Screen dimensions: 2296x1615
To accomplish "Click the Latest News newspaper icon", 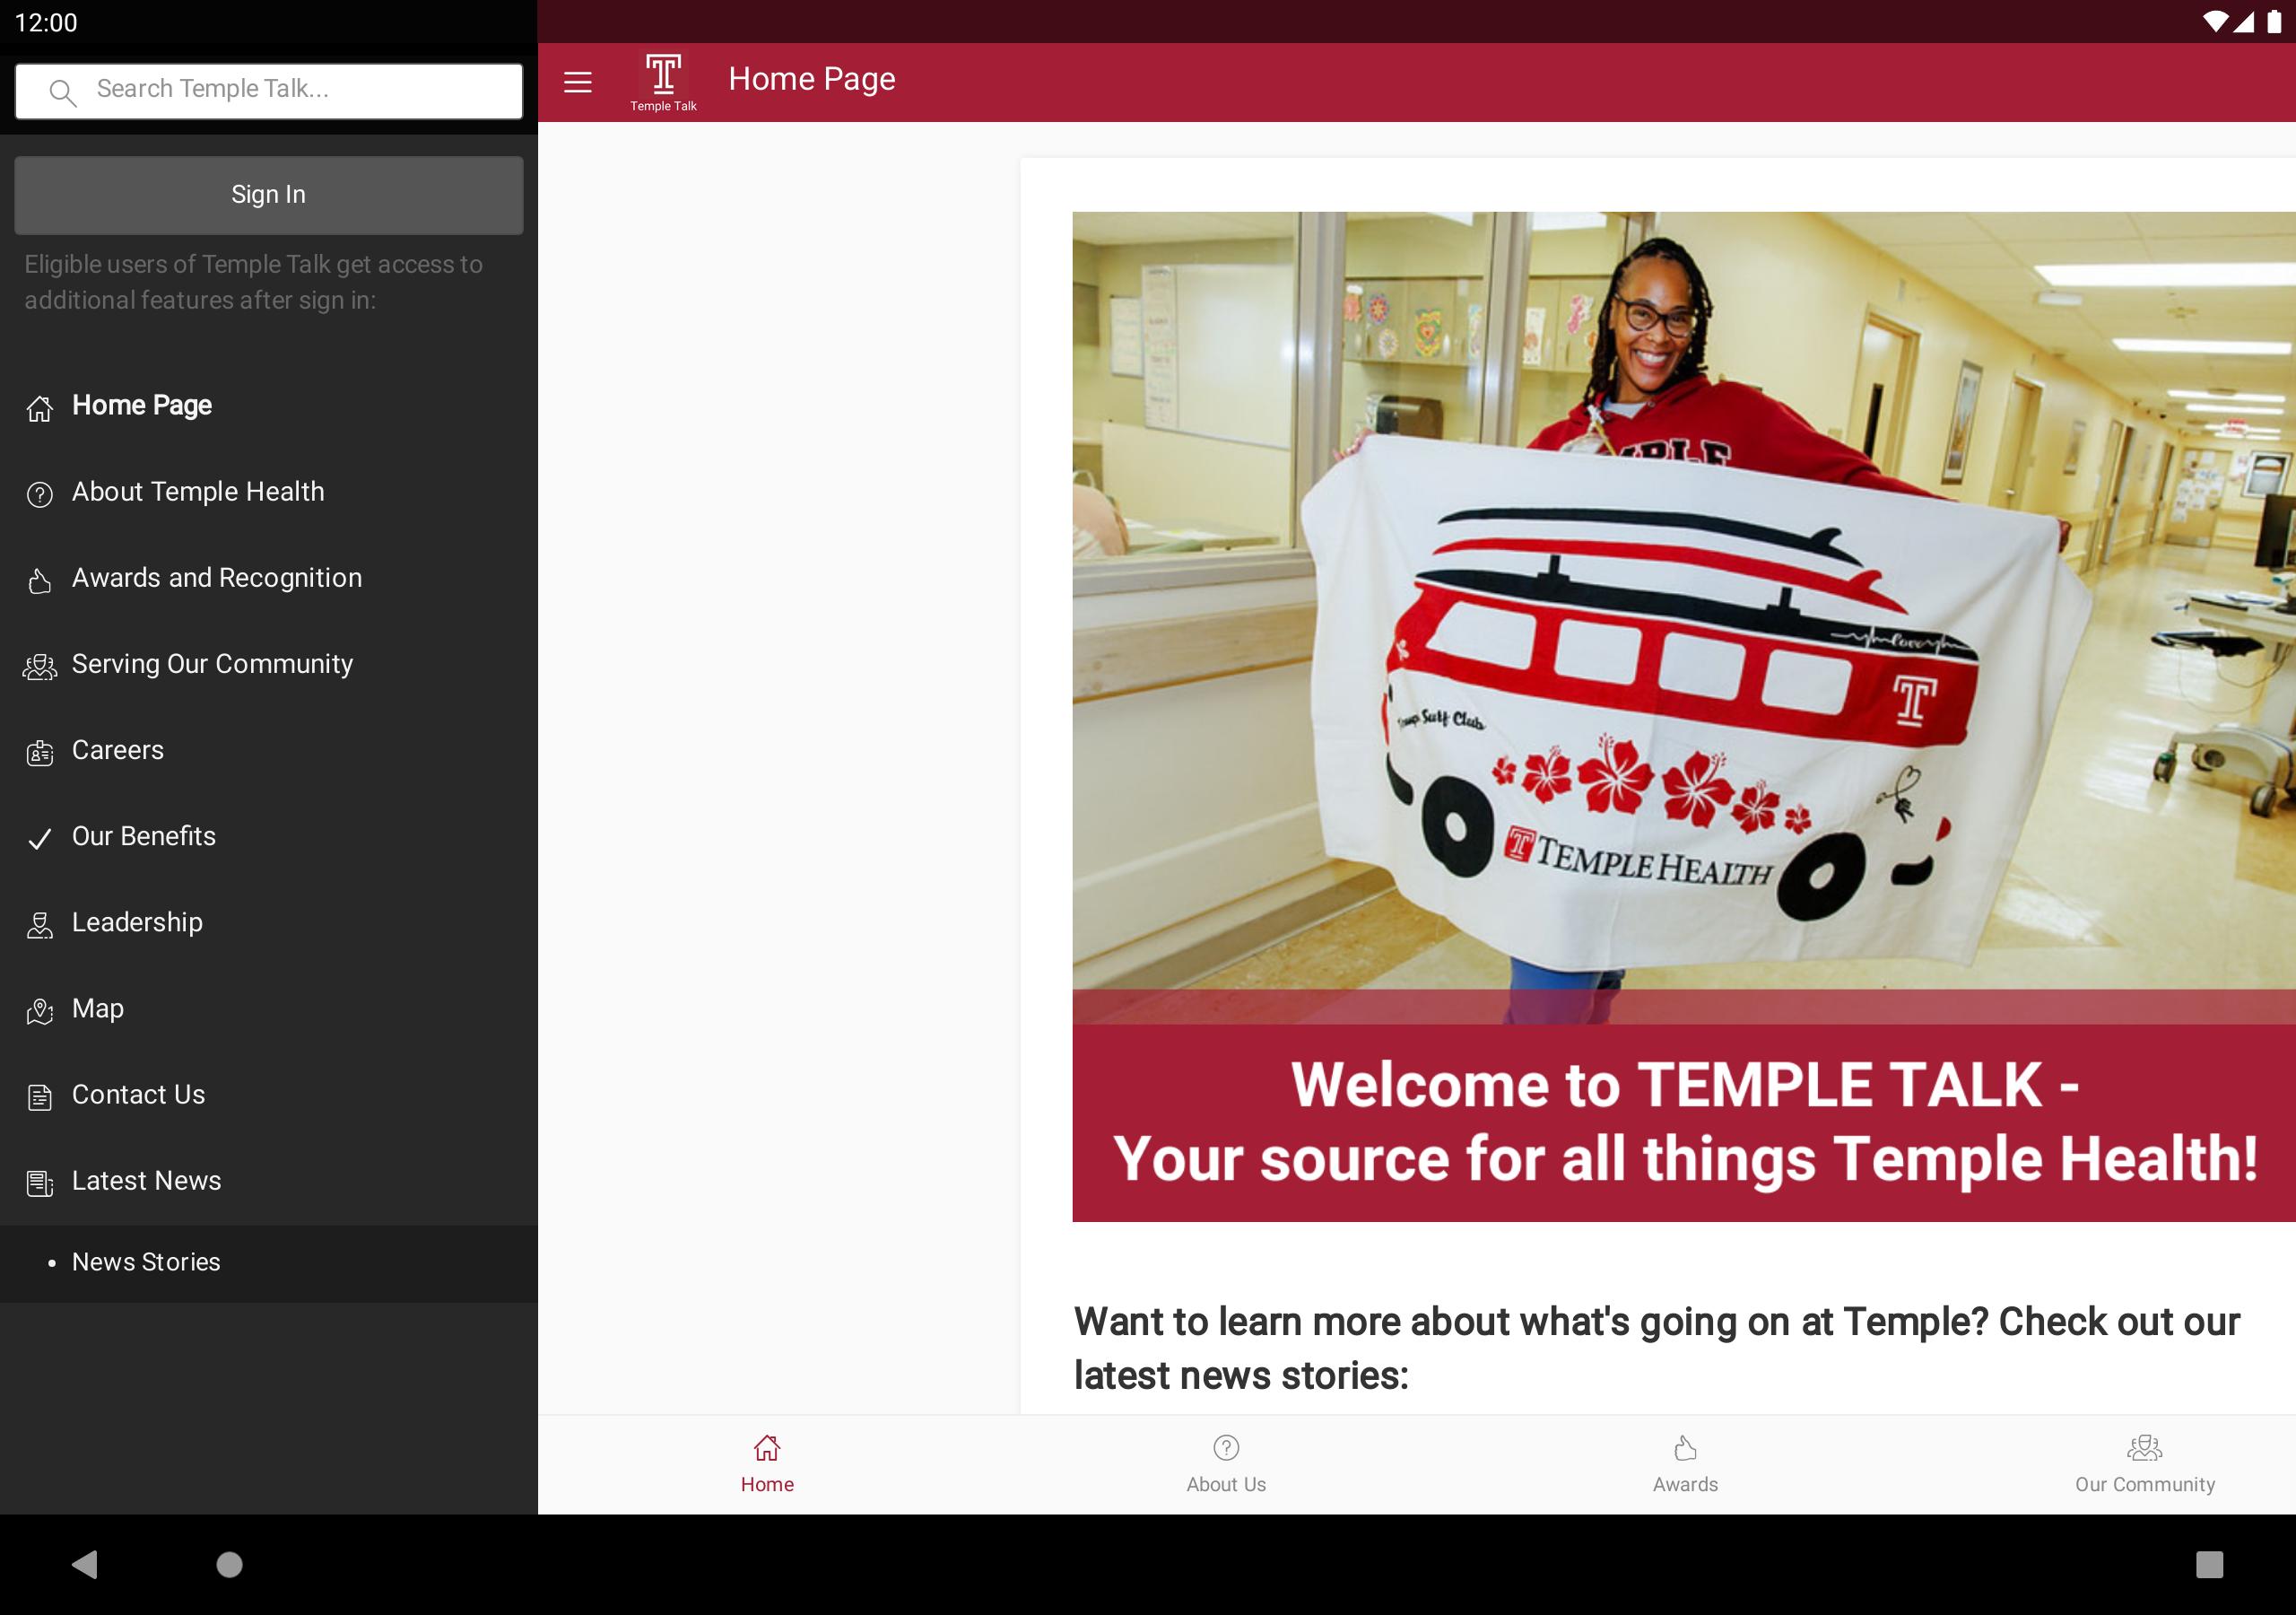I will (x=39, y=1183).
